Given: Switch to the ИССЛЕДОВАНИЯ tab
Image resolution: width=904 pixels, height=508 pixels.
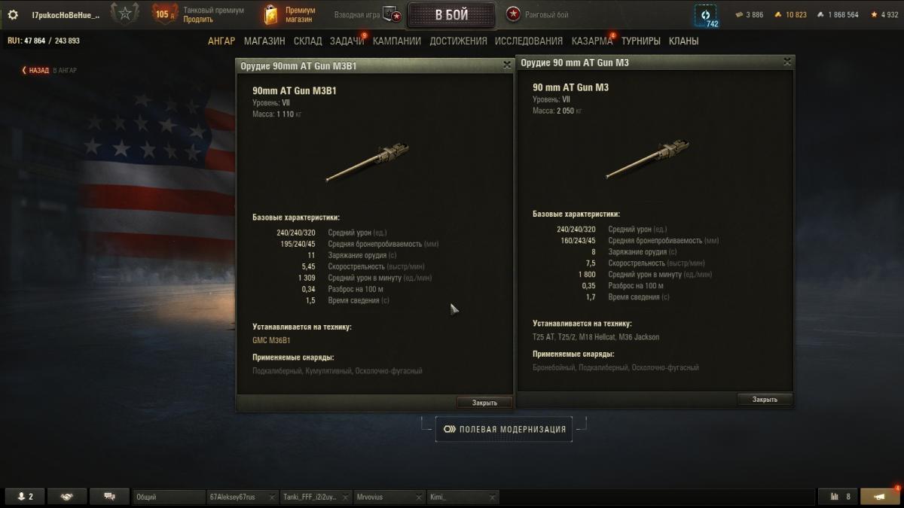Looking at the screenshot, I should point(529,41).
